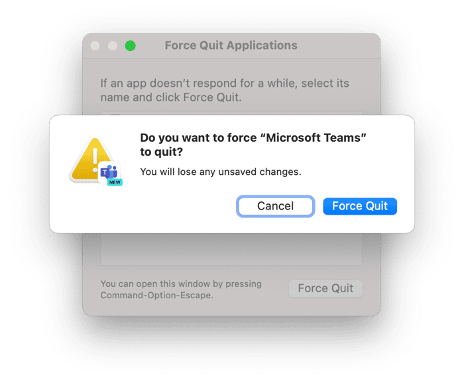
Task: Click the Command-Option-Escape shortcut text
Action: pos(156,295)
